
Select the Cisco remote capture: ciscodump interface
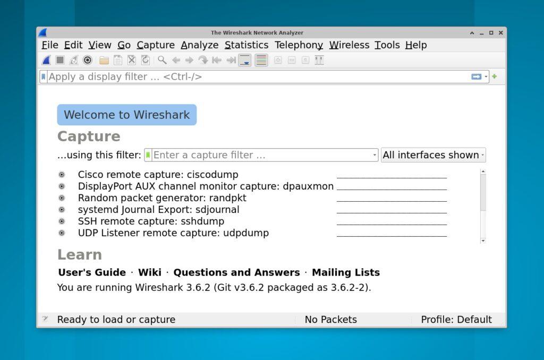coord(158,175)
